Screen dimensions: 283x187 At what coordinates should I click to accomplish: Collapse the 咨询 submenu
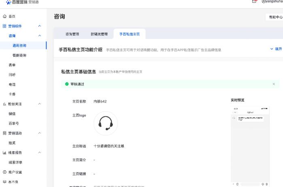tap(40, 36)
